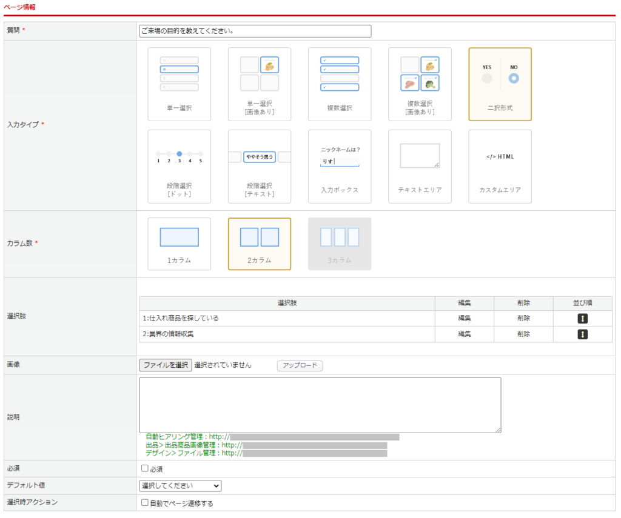Select the 入力ボックス input type tile
The width and height of the screenshot is (621, 518).
click(x=339, y=166)
